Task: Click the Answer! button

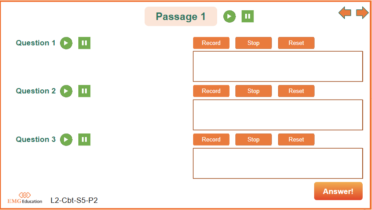Action: pyautogui.click(x=338, y=191)
